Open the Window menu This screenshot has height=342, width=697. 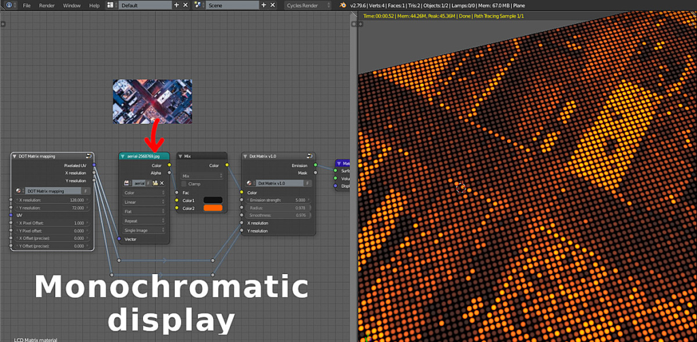71,5
